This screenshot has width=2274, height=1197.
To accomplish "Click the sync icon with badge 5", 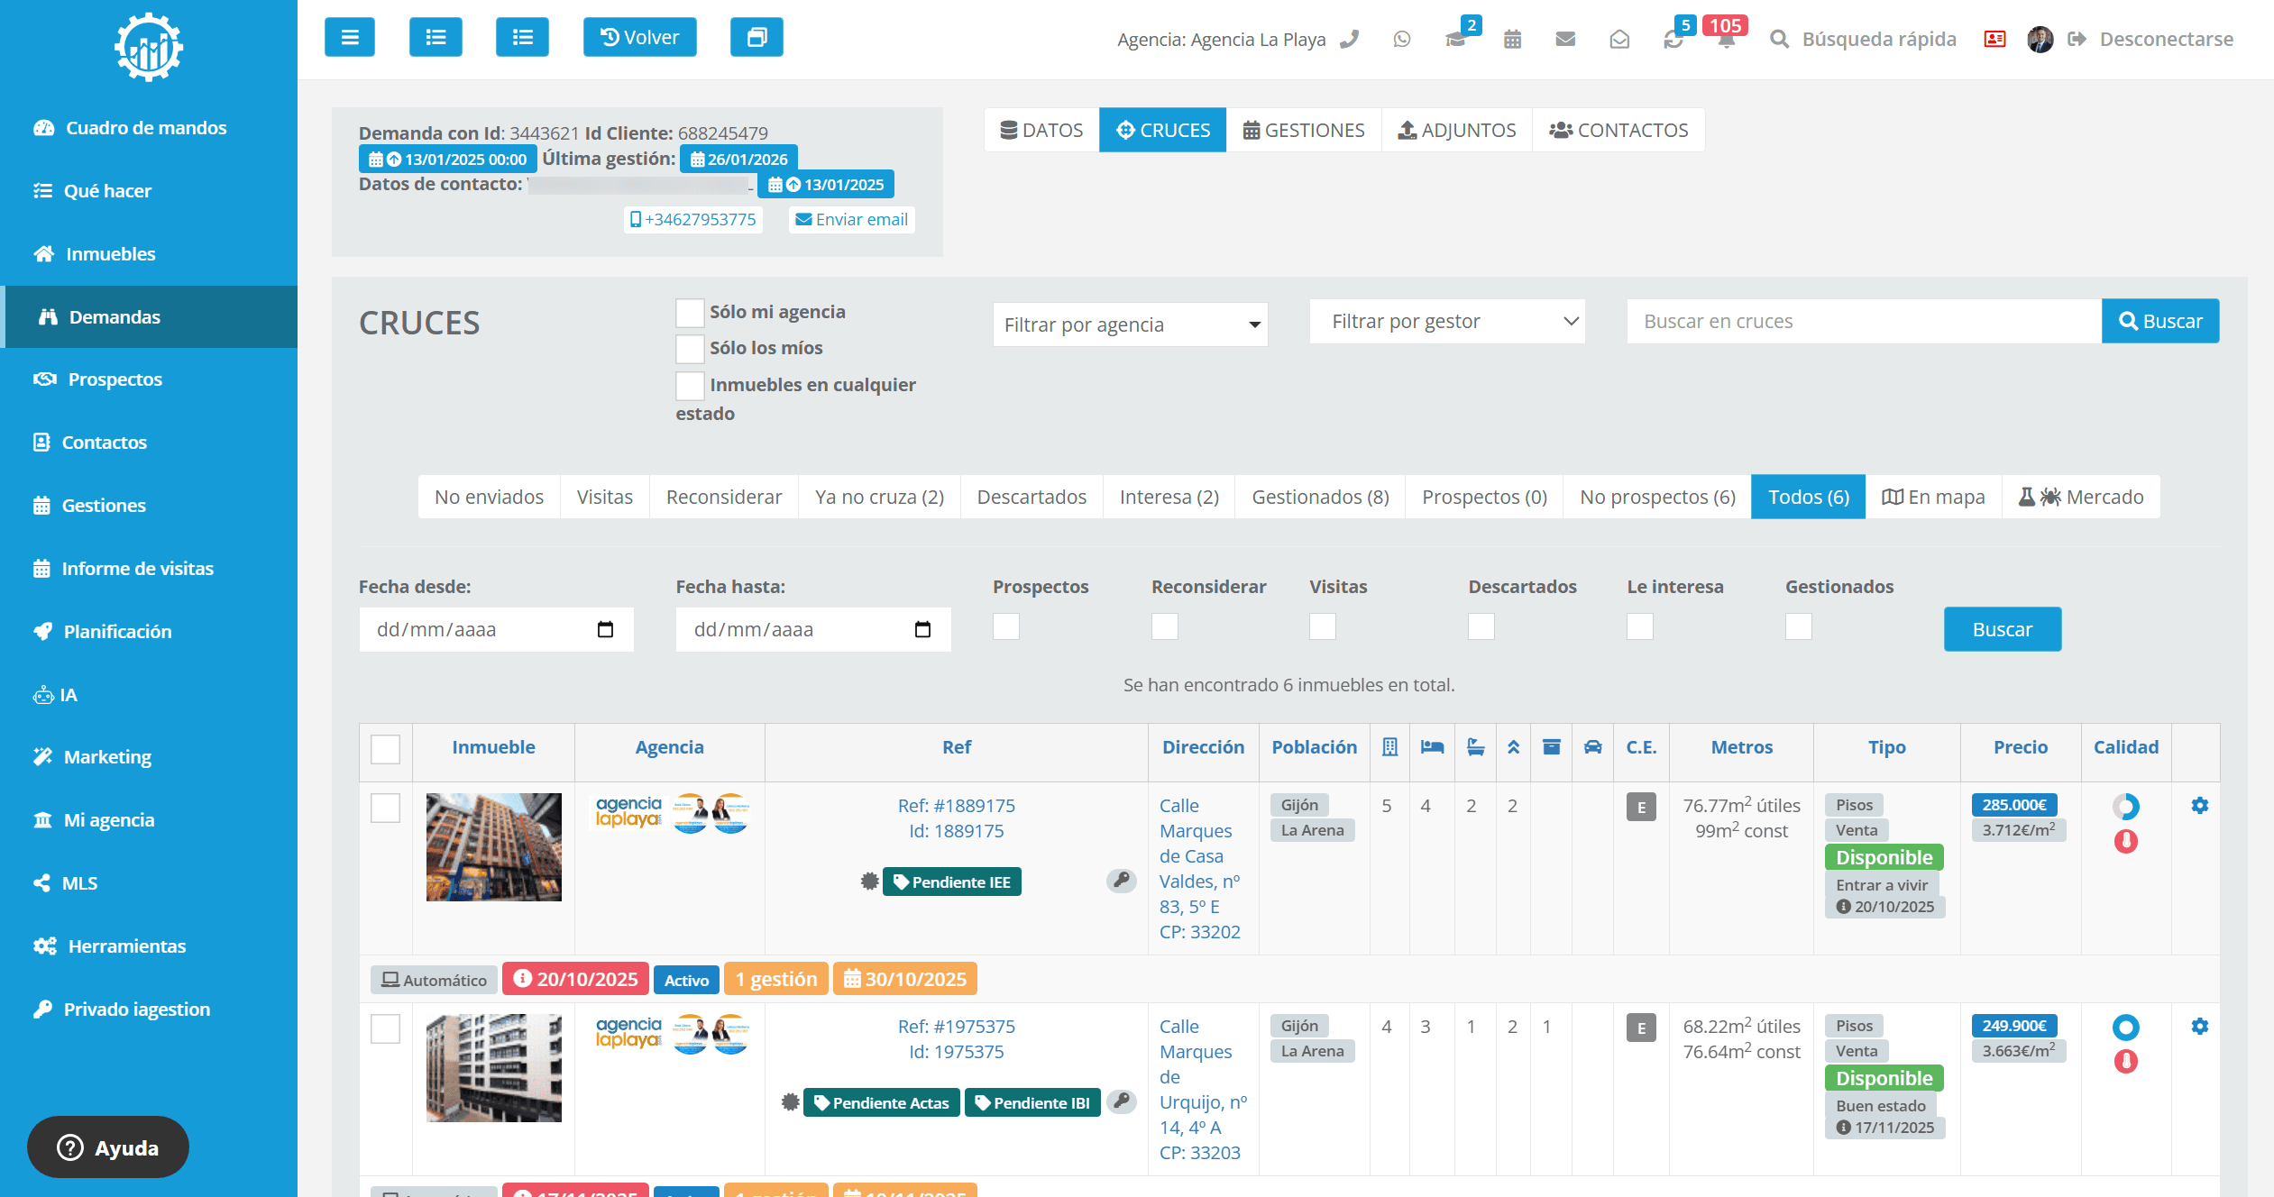I will (x=1673, y=39).
